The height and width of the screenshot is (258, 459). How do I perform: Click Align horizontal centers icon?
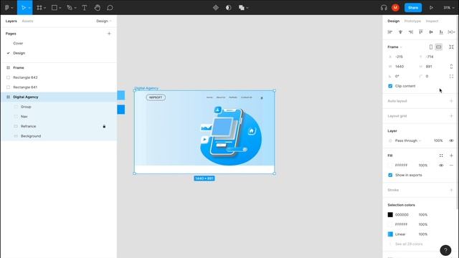[400, 32]
